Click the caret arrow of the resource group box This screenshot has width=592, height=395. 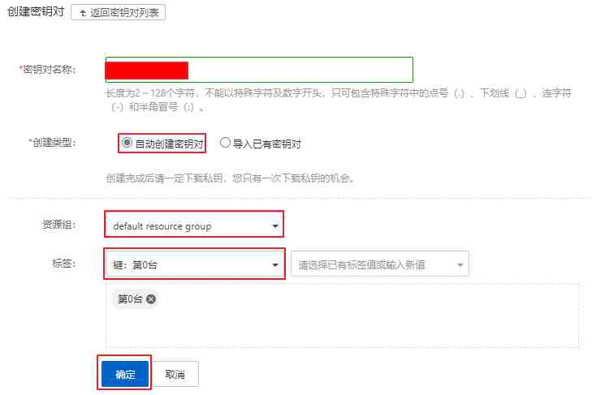click(275, 226)
